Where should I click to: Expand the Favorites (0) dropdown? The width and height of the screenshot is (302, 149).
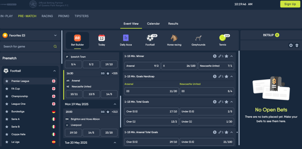[x=55, y=36]
